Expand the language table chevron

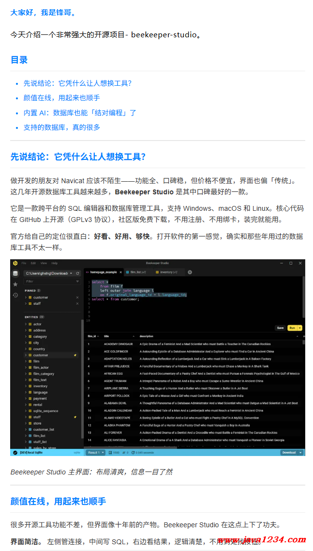pos(26,393)
